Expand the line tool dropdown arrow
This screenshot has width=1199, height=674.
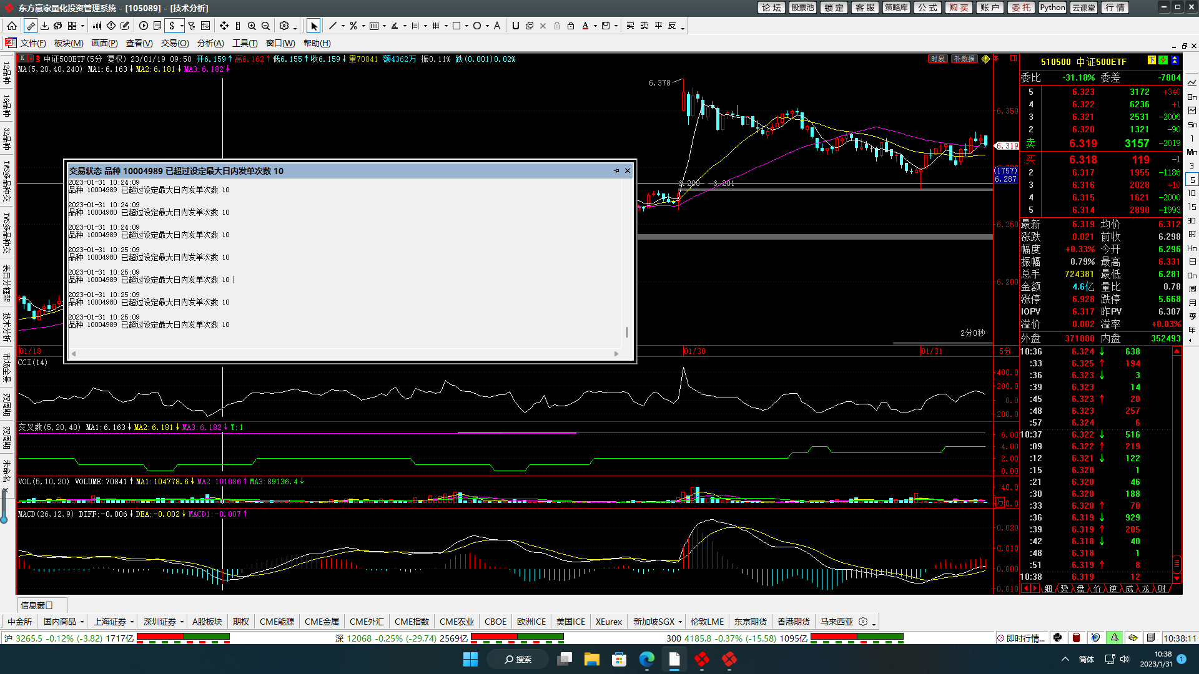click(x=343, y=26)
